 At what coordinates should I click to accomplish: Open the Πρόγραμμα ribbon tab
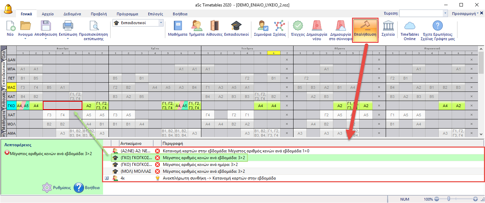tap(127, 14)
